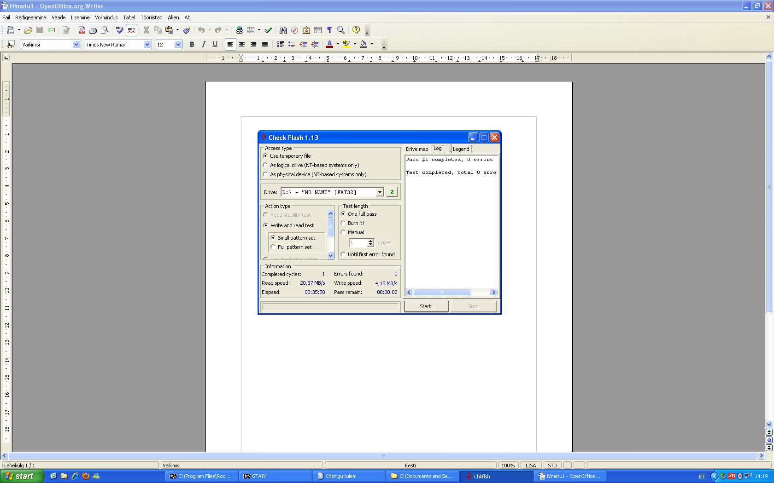Screen dimensions: 774x483
Task: Apply the Background Color bucket swatch
Action: click(364, 45)
